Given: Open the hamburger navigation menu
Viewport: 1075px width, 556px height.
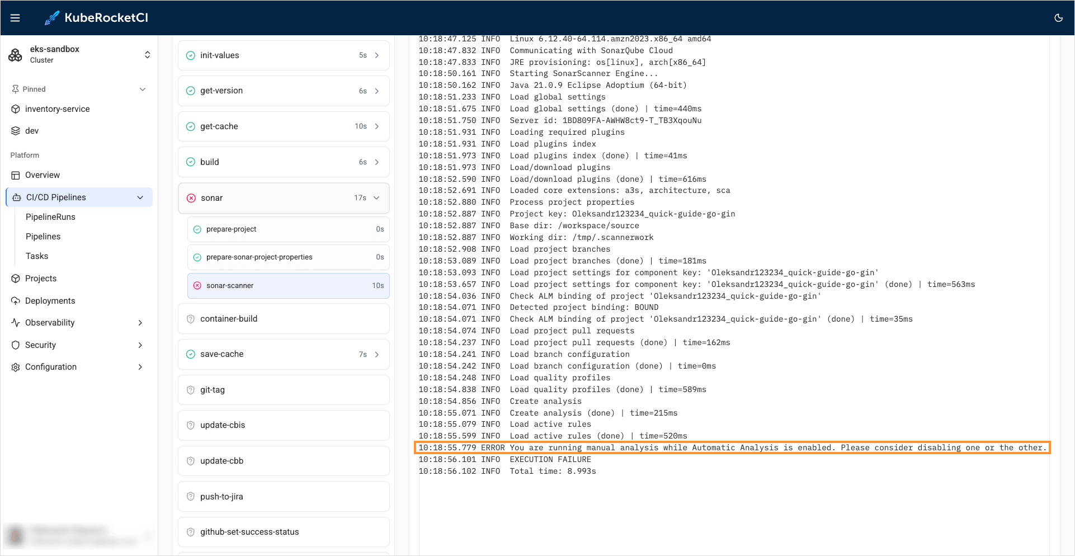Looking at the screenshot, I should point(15,18).
